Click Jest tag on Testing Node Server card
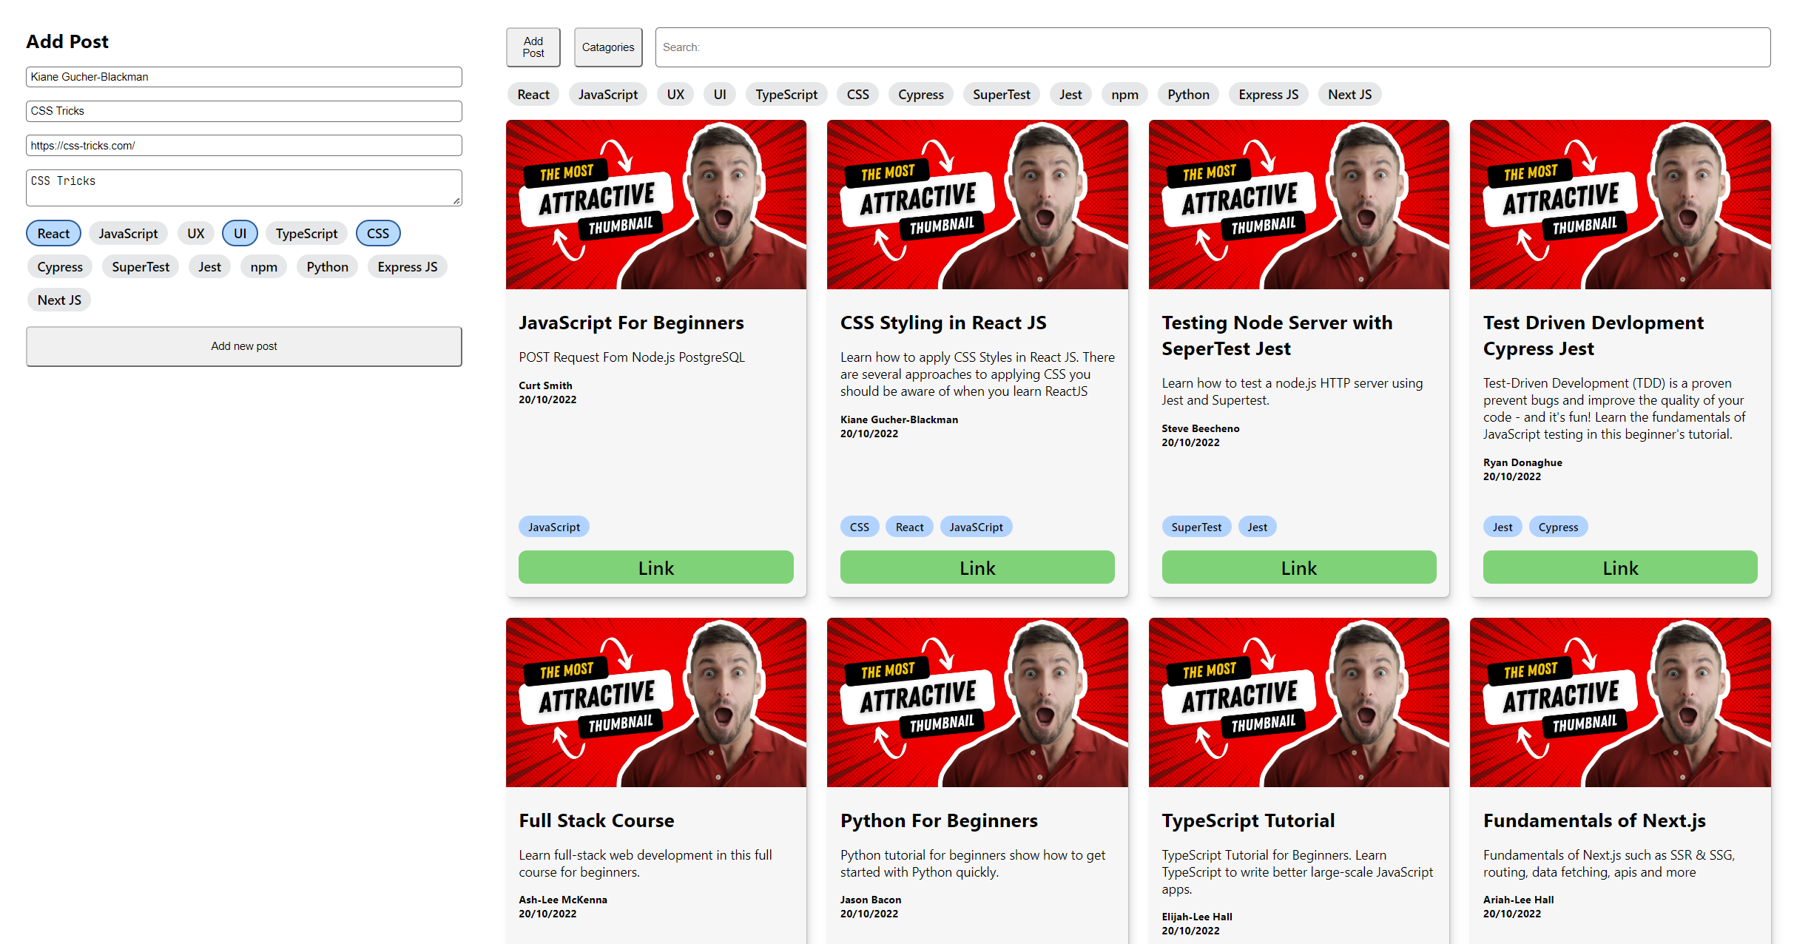This screenshot has width=1794, height=944. tap(1257, 527)
